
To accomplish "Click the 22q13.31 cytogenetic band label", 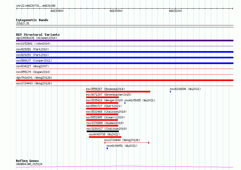I will coord(23,23).
